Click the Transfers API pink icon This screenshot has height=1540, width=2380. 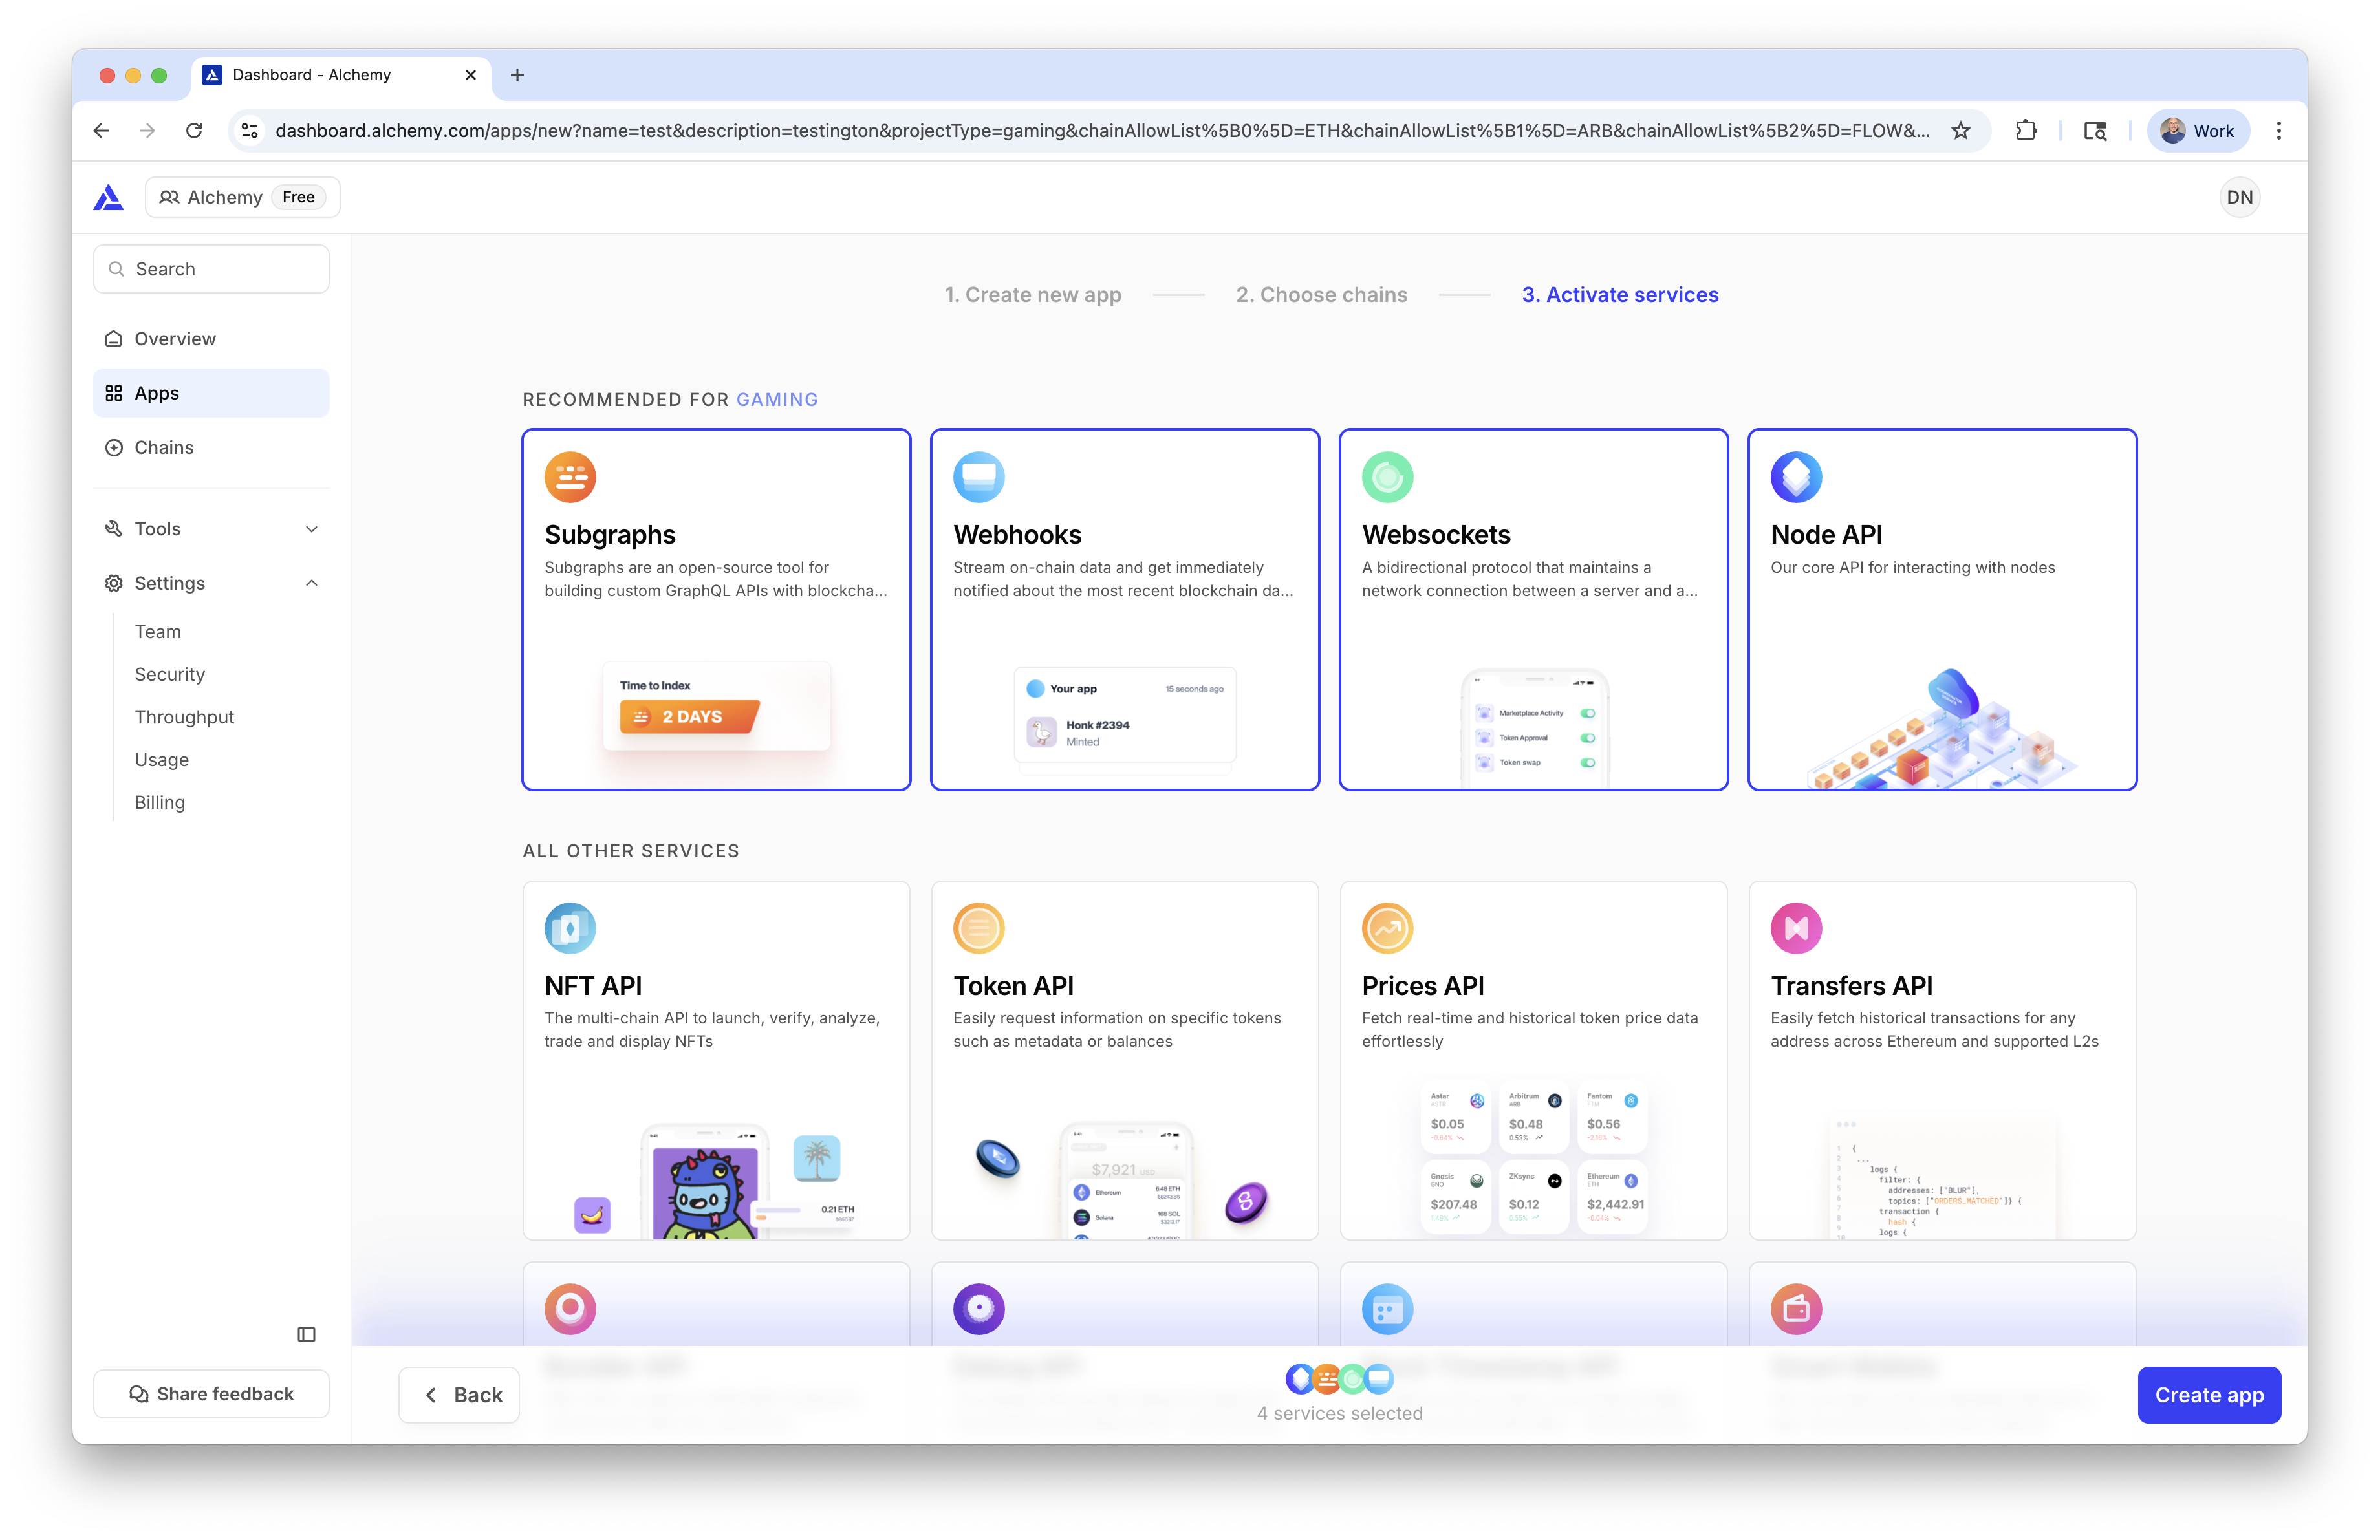point(1795,928)
